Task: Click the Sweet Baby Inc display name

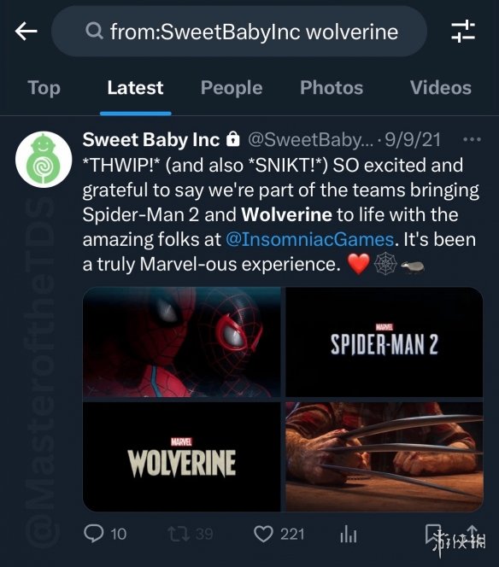Action: (151, 139)
